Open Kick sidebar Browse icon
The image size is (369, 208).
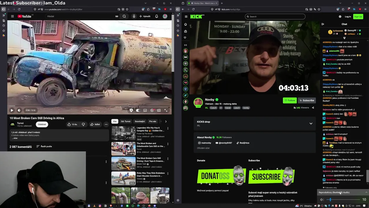click(x=186, y=31)
